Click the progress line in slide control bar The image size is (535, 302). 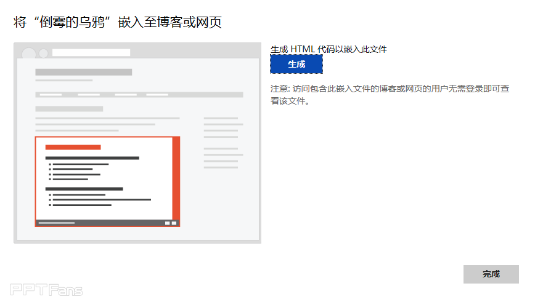point(57,223)
